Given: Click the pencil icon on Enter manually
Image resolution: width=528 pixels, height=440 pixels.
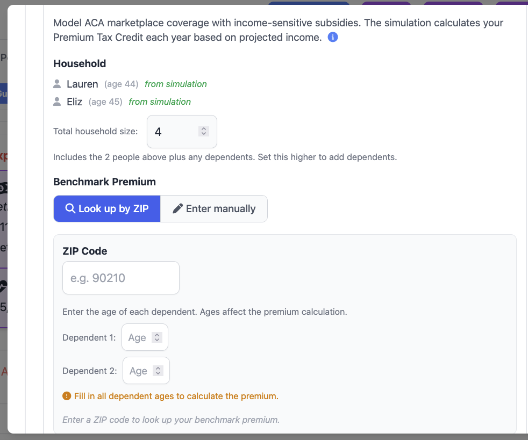Looking at the screenshot, I should coord(177,208).
